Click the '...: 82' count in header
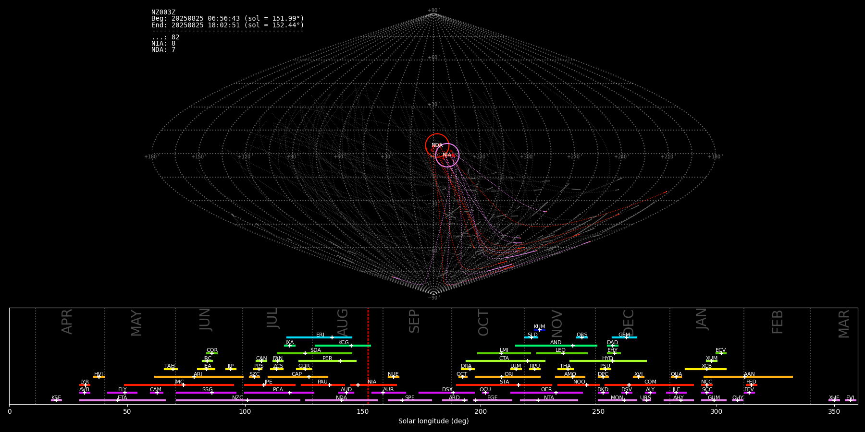This screenshot has width=865, height=432. click(x=165, y=37)
